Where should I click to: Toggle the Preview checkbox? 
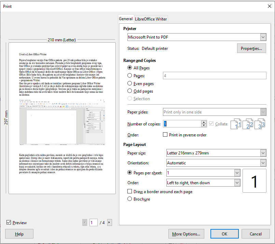click(9, 222)
